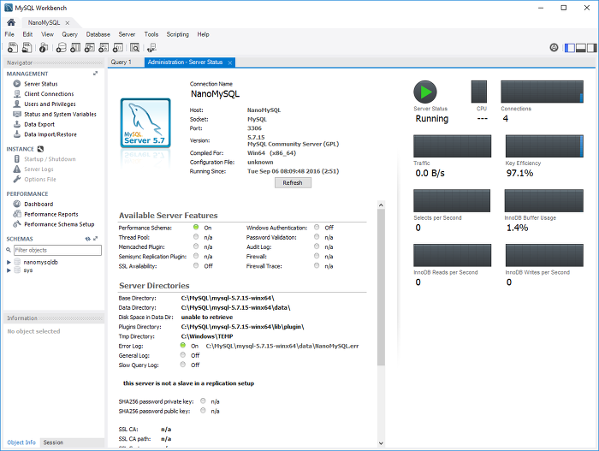The image size is (599, 451).
Task: Open the Performance Dashboard
Action: pos(39,204)
